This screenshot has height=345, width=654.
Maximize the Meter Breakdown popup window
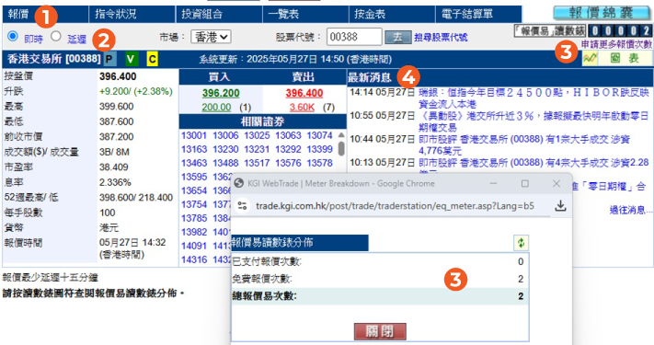tap(524, 184)
